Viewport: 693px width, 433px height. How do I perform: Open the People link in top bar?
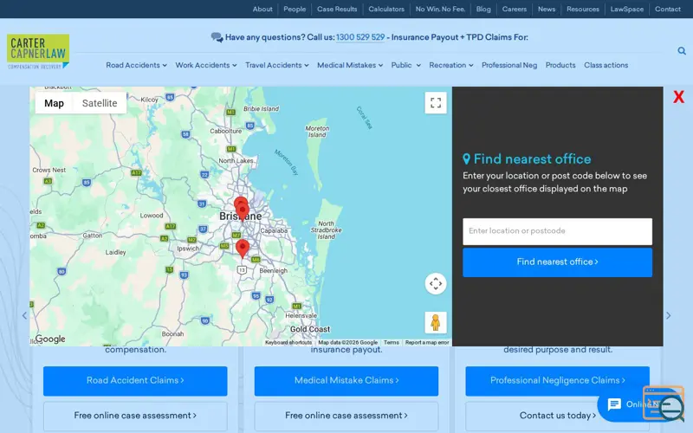pos(295,9)
